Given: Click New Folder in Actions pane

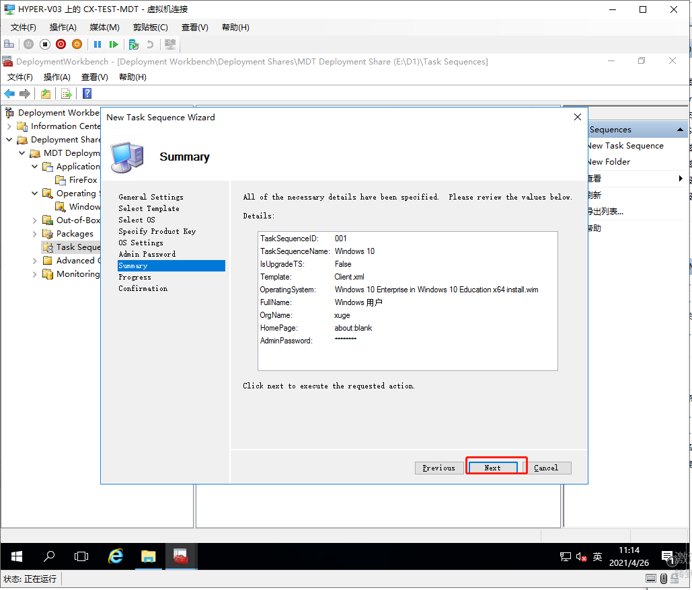Looking at the screenshot, I should tap(609, 162).
